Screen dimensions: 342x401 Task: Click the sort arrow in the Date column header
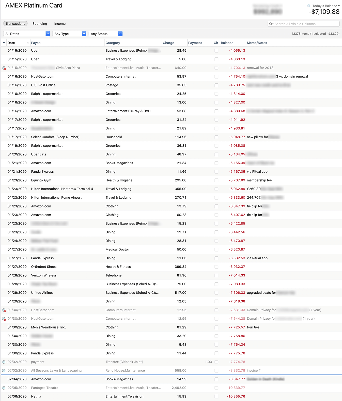click(28, 43)
